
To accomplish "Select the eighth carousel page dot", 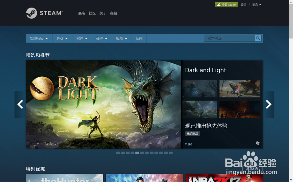I will pos(151,153).
